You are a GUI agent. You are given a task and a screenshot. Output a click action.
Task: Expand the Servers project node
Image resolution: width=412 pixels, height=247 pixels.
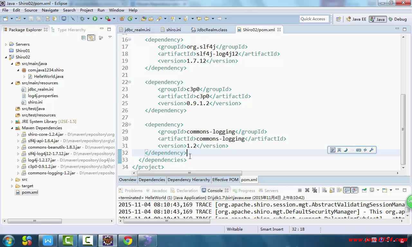point(6,44)
